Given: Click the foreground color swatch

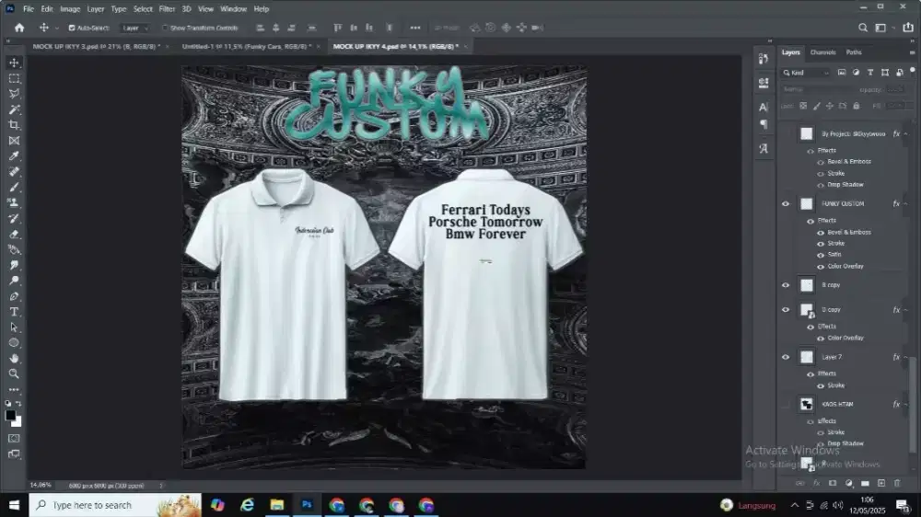Looking at the screenshot, I should coord(10,416).
